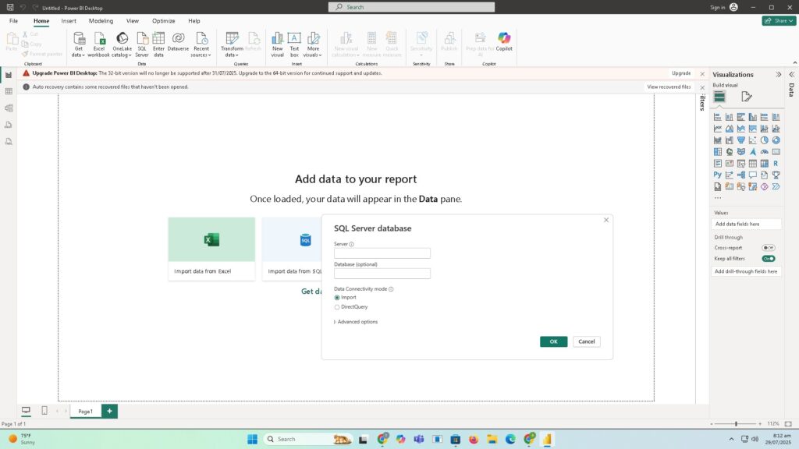Select the Clustered column chart visual
The height and width of the screenshot is (449, 799).
pos(753,117)
